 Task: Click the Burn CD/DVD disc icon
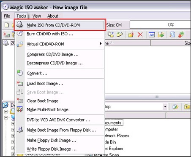[x=20, y=34]
